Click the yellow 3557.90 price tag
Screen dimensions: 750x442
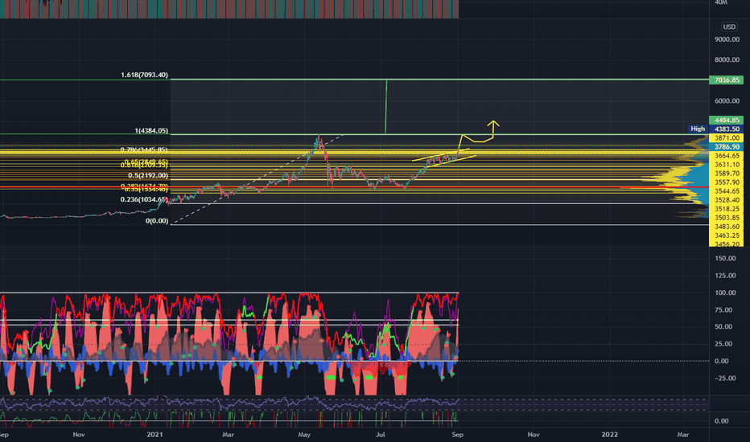click(726, 182)
